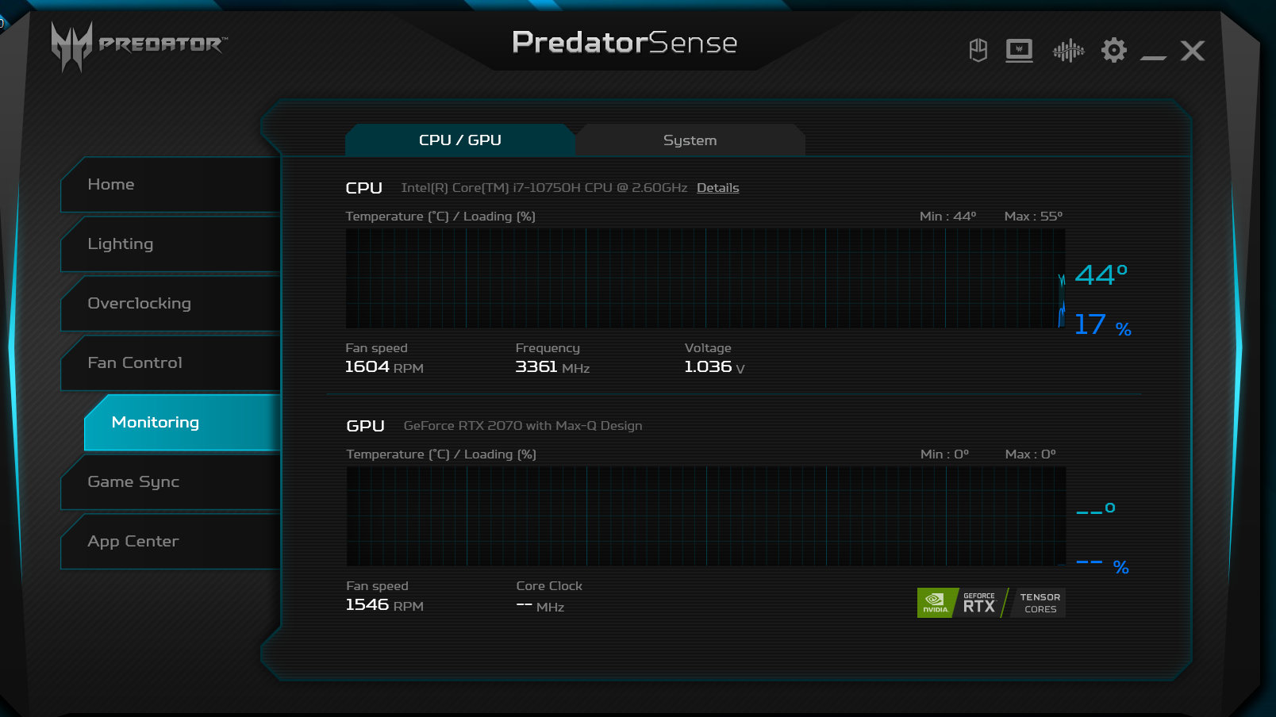Click the GPU temperature/loading graph
Image resolution: width=1276 pixels, height=717 pixels.
[x=706, y=516]
